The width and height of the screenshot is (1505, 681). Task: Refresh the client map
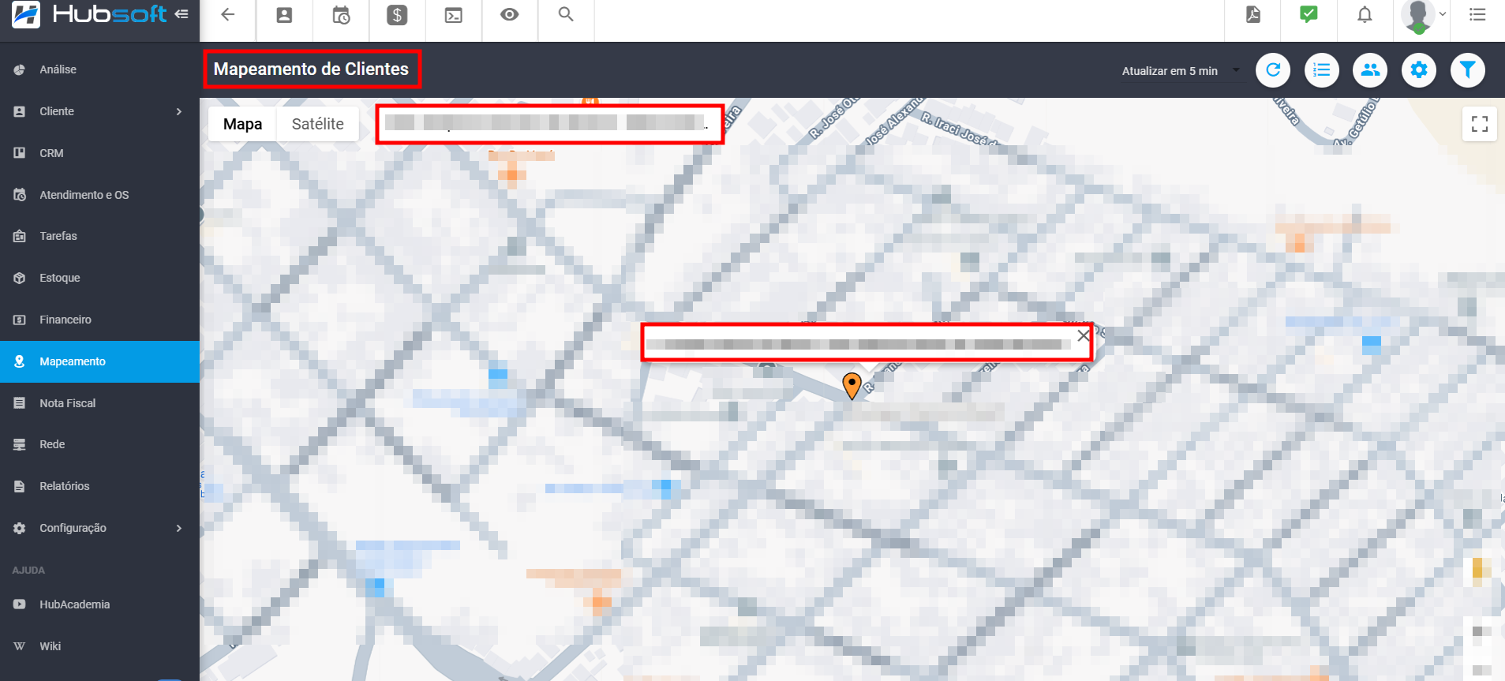[x=1273, y=70]
